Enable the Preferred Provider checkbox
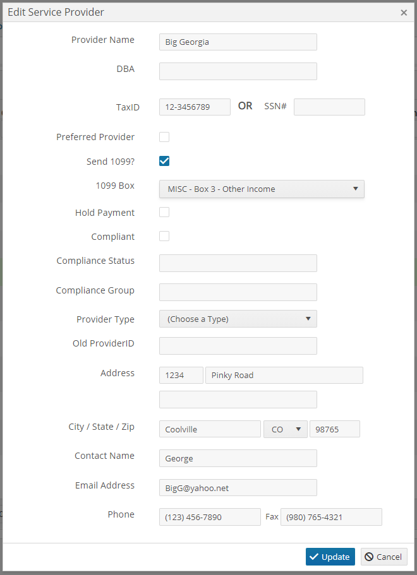Image resolution: width=417 pixels, height=575 pixels. click(x=164, y=137)
